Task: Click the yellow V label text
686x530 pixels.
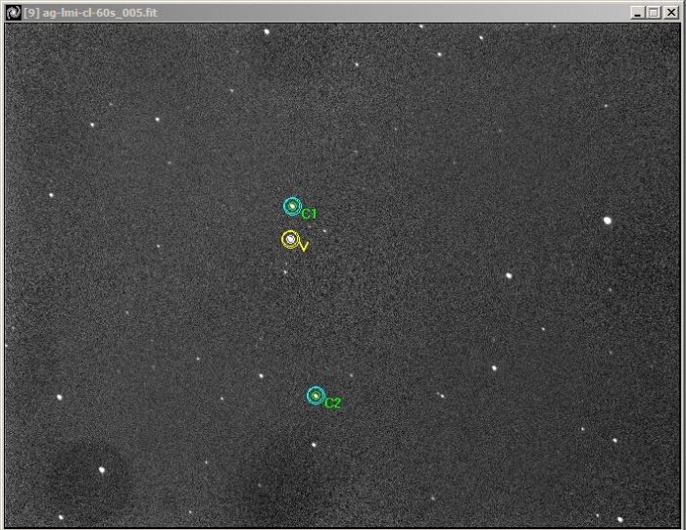Action: [x=305, y=247]
